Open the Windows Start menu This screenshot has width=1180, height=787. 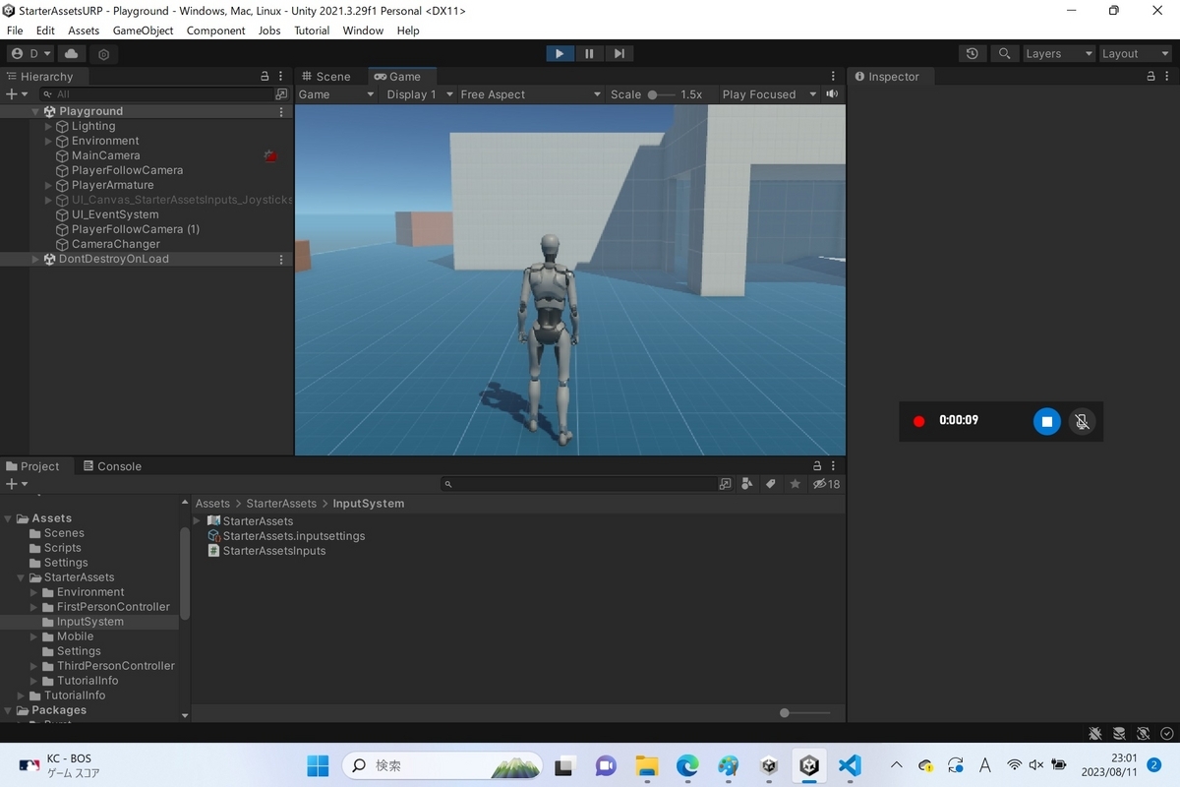(318, 765)
